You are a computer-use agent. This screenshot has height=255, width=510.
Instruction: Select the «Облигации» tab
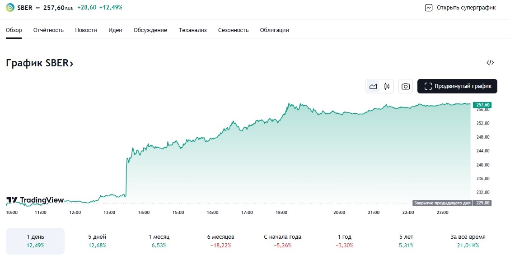click(x=274, y=30)
